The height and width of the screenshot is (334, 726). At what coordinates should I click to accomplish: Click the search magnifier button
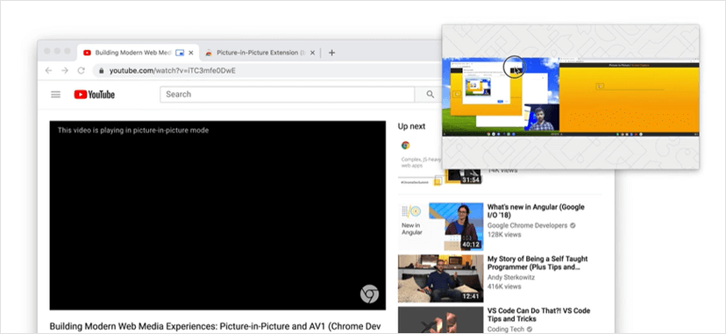(431, 95)
